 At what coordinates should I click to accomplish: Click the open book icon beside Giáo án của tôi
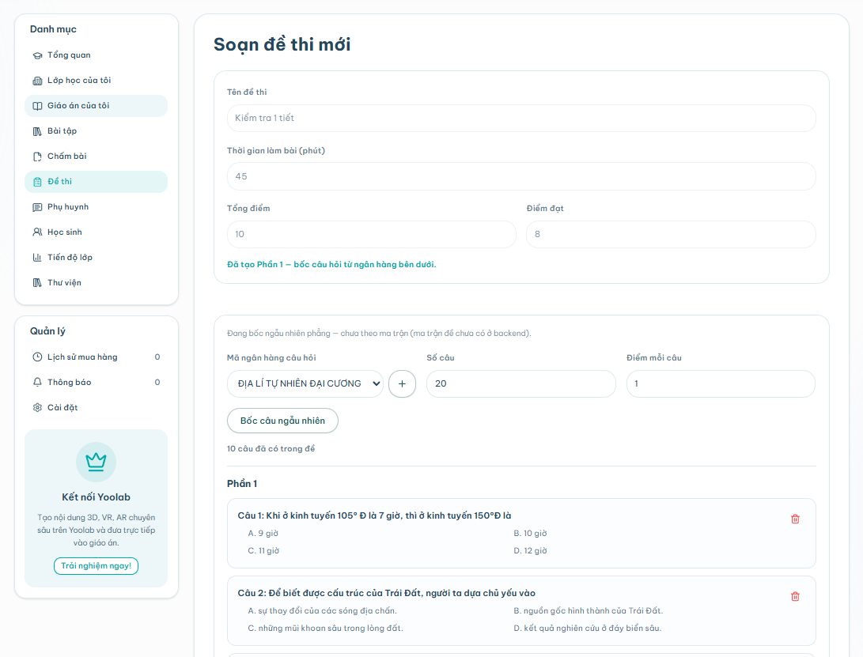tap(37, 106)
